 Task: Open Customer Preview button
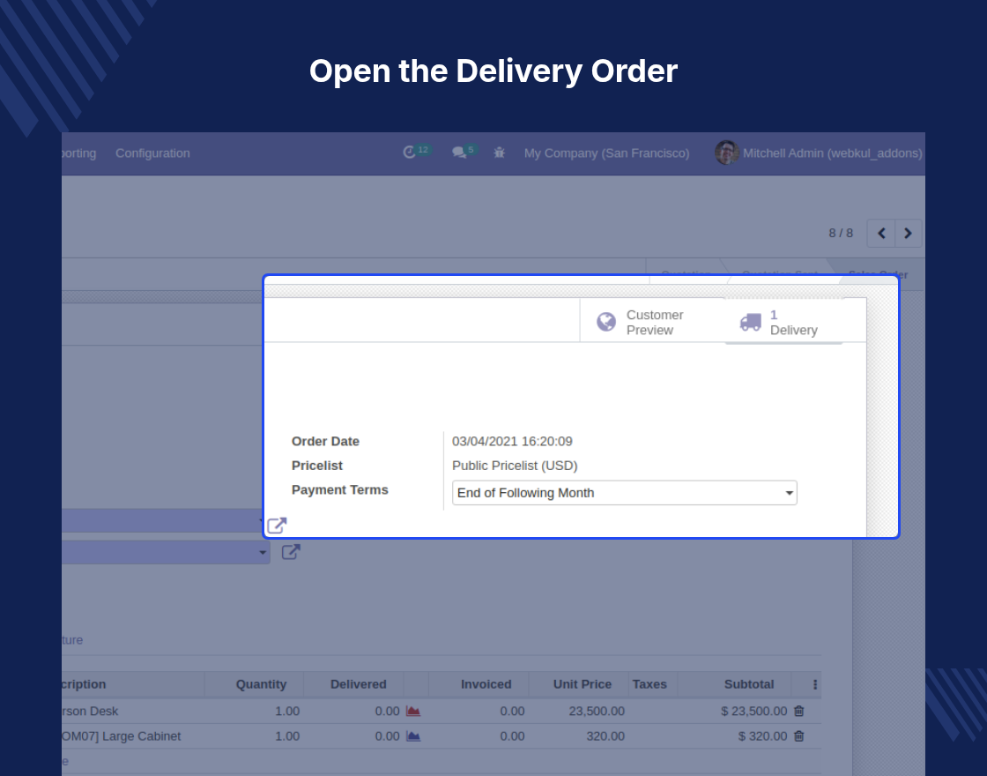pyautogui.click(x=652, y=322)
